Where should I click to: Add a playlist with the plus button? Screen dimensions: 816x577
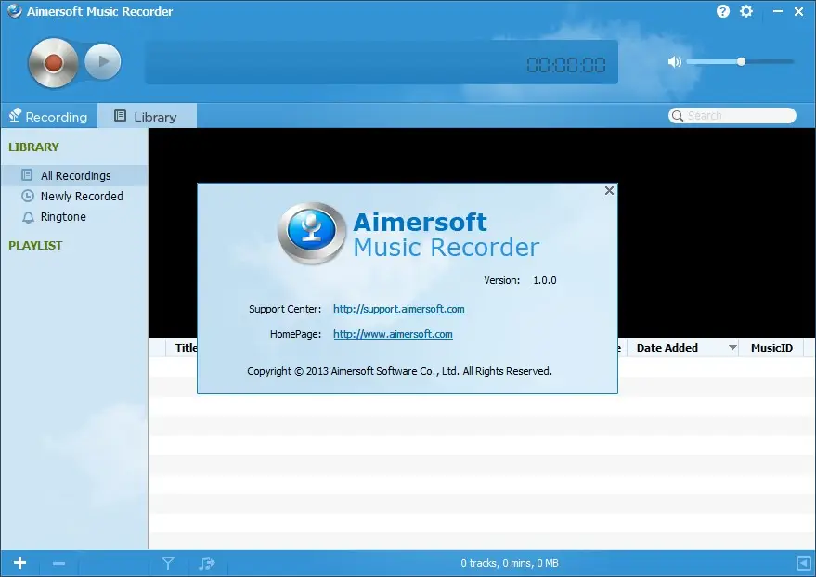tap(19, 563)
